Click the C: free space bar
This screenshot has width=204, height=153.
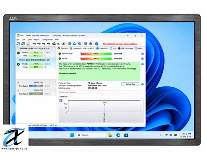tap(36, 86)
